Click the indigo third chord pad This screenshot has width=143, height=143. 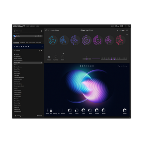point(75,40)
